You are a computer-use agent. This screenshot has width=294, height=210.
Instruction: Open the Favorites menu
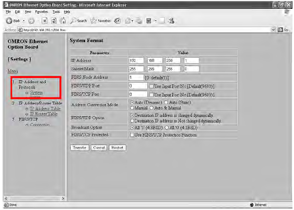pos(42,12)
